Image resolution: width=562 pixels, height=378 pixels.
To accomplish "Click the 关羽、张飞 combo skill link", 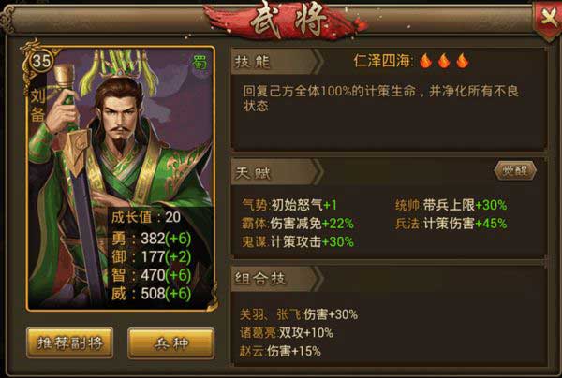I will (x=272, y=314).
